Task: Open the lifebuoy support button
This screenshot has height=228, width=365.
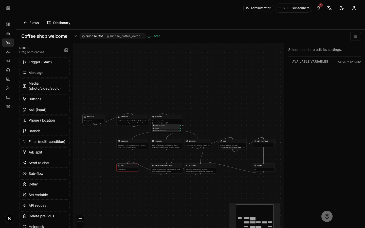Action: pos(327,216)
